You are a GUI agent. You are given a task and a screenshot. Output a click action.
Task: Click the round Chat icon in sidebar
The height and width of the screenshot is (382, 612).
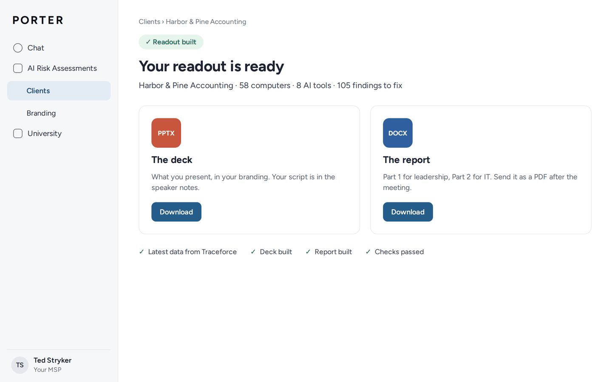pyautogui.click(x=18, y=48)
